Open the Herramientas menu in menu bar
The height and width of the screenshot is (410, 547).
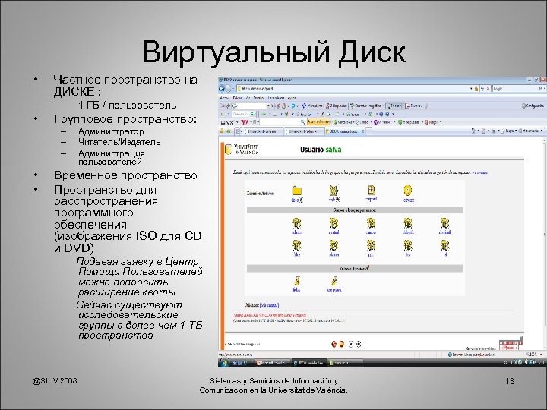click(x=276, y=98)
